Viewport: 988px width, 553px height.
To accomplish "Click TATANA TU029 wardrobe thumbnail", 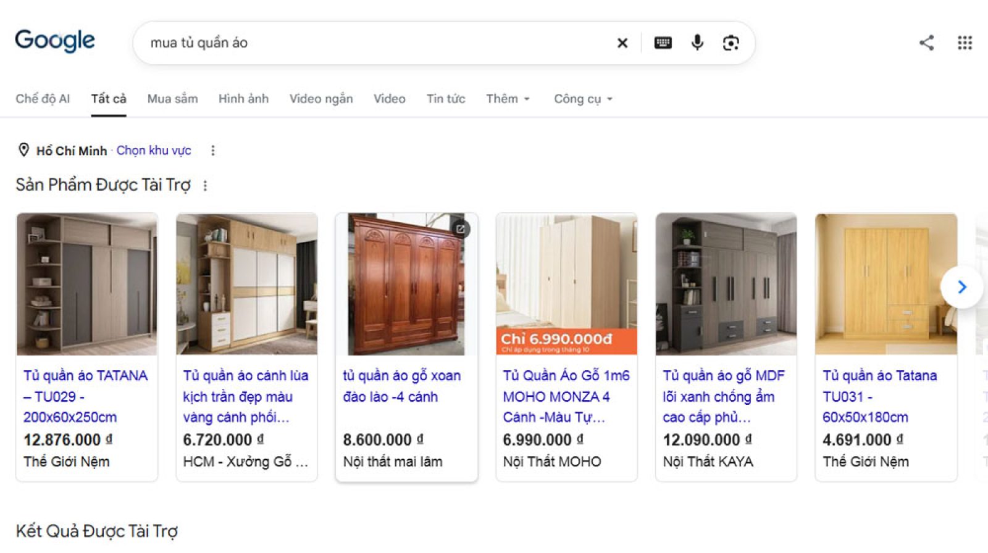I will 86,284.
